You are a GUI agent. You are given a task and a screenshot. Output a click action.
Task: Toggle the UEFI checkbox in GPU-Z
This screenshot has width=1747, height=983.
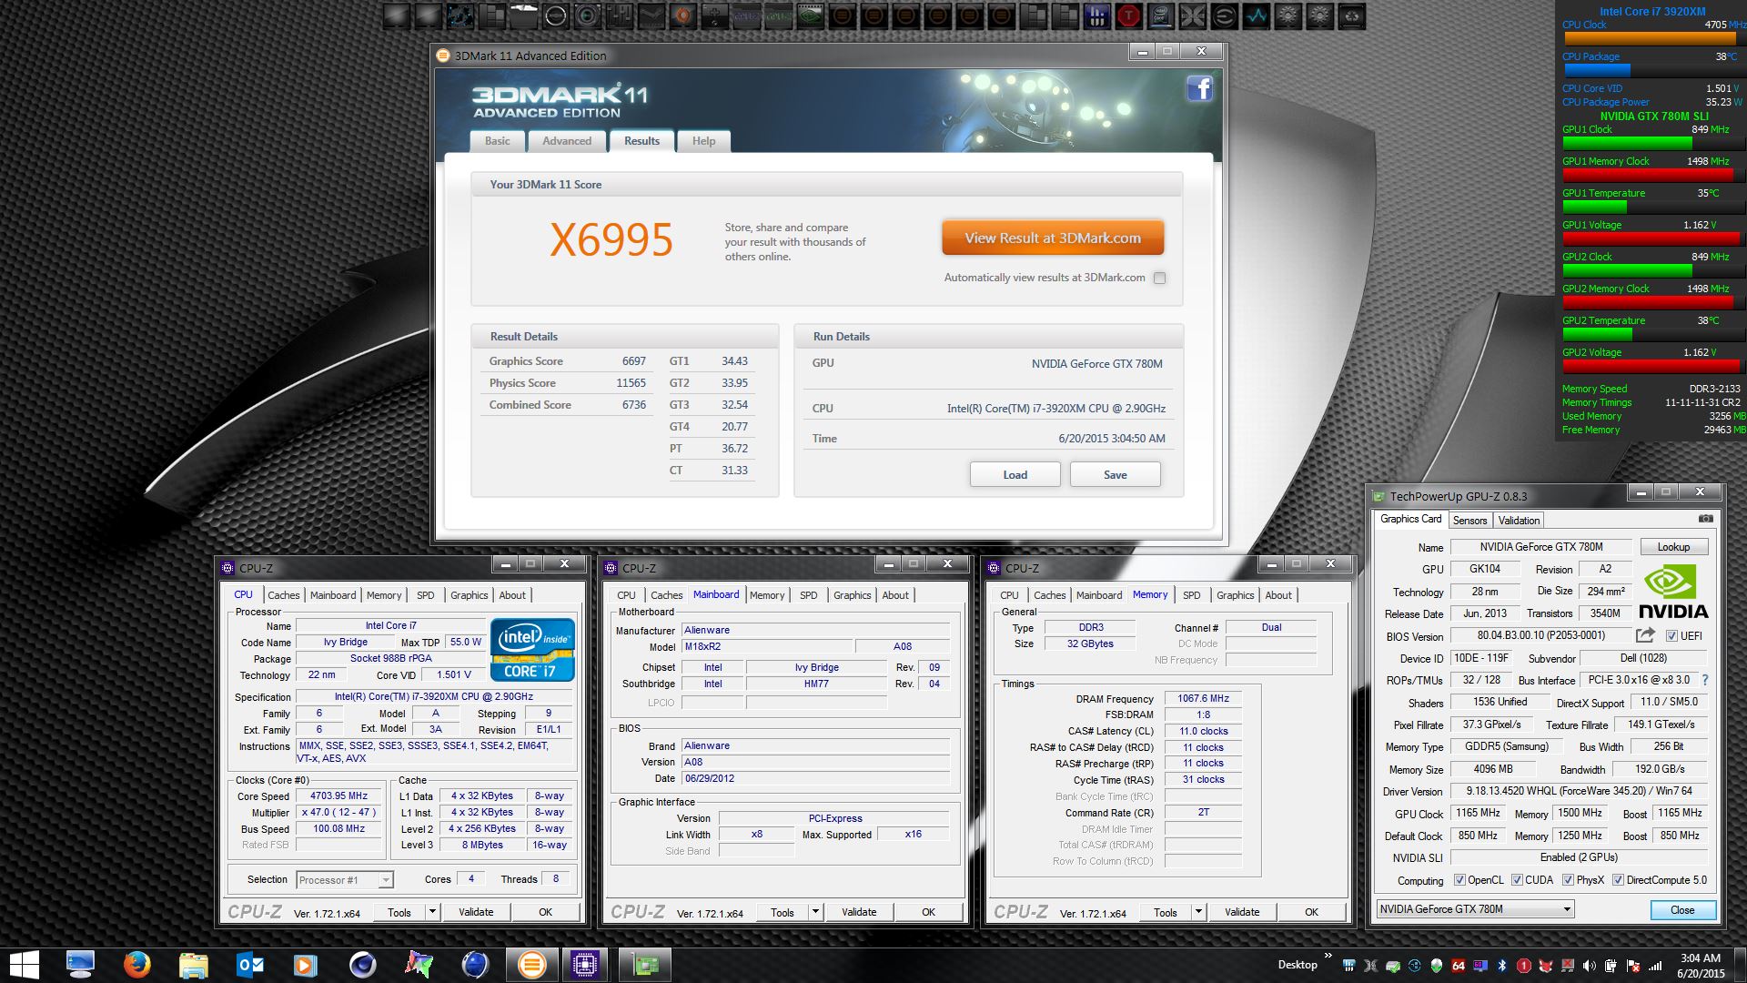click(1671, 636)
